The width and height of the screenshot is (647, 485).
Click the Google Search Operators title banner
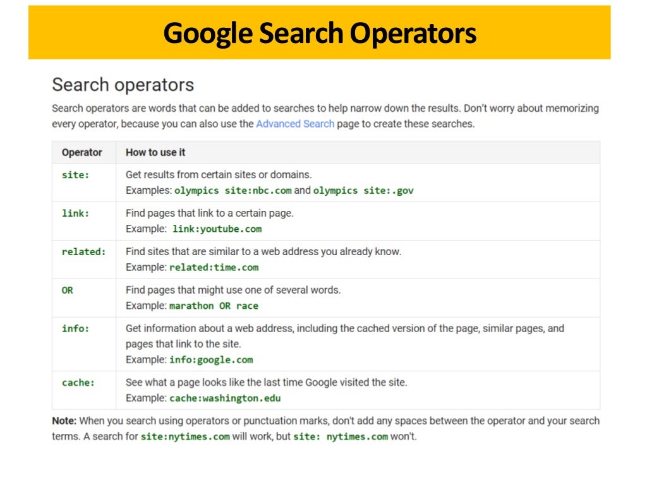[x=319, y=32]
